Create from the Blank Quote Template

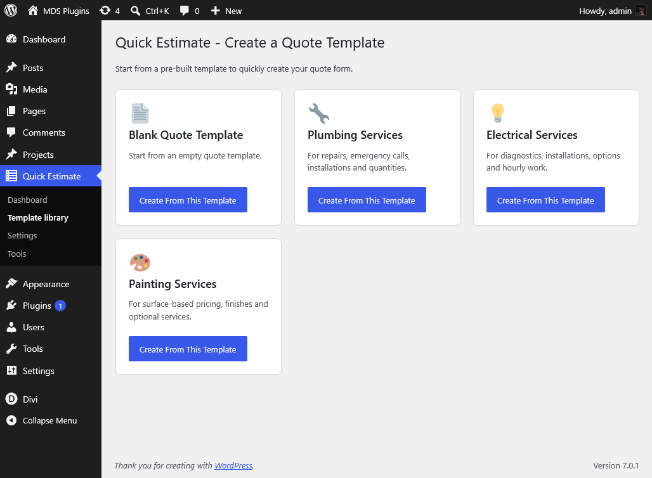coord(188,200)
